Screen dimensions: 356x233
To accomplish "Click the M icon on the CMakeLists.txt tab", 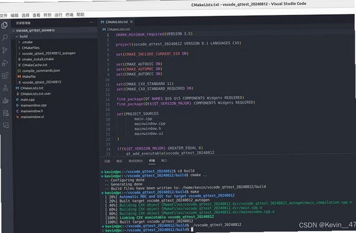I will (103, 22).
